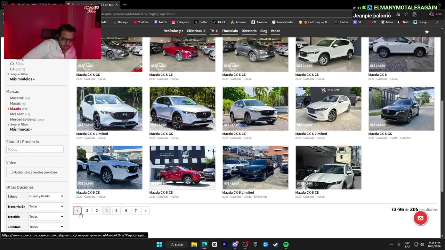Screen dimensions: 445x250
Task: Open the taskbar Buscar search box
Action: [177, 244]
